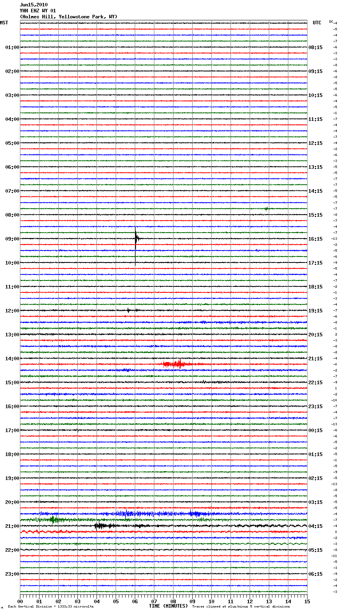Click the 02:15 UTC time label
339x612 pixels.
click(x=315, y=478)
